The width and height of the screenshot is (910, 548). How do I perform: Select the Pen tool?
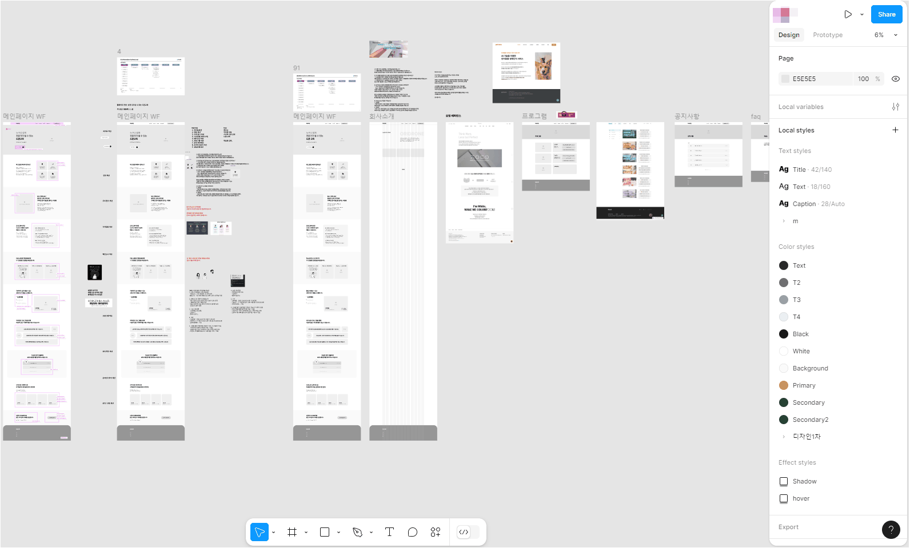coord(358,532)
